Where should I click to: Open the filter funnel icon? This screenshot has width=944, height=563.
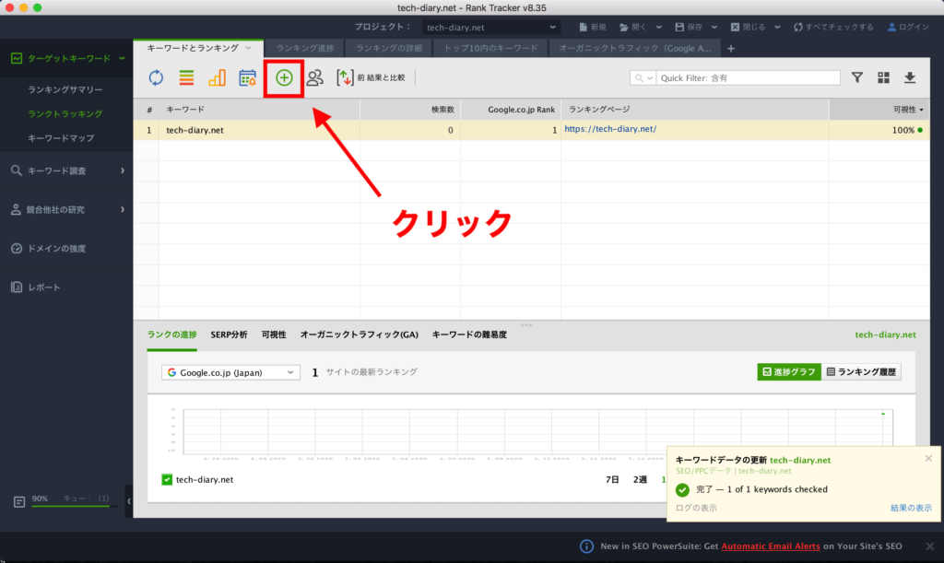[856, 77]
